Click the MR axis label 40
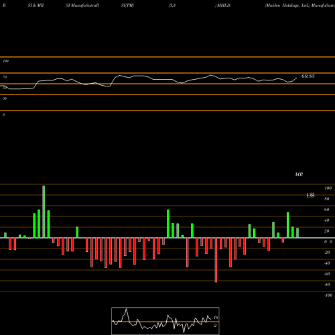This screenshot has width=335, height=335. pyautogui.click(x=327, y=220)
